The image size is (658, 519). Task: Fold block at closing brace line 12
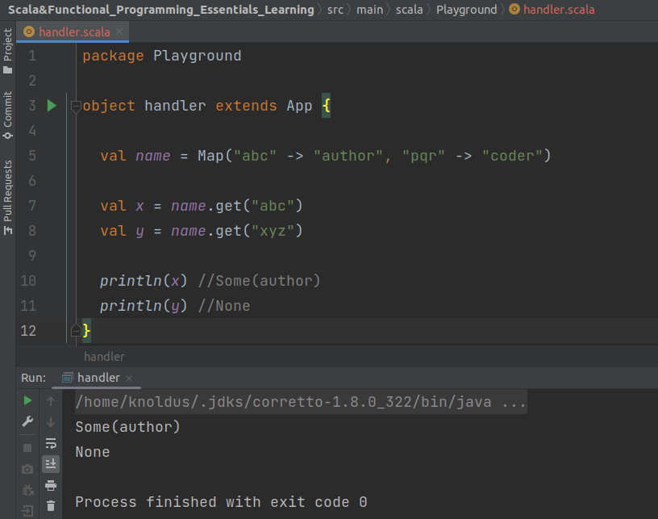pyautogui.click(x=76, y=331)
